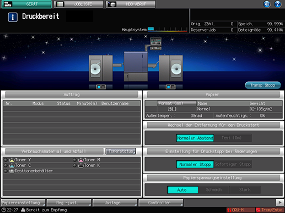Screen dimensions: 285x213
Task: Switch to the JOBLISTE tab
Action: 79,4
